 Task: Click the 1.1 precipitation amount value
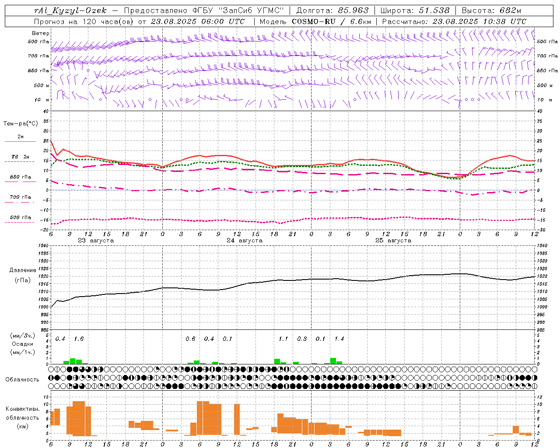[283, 339]
